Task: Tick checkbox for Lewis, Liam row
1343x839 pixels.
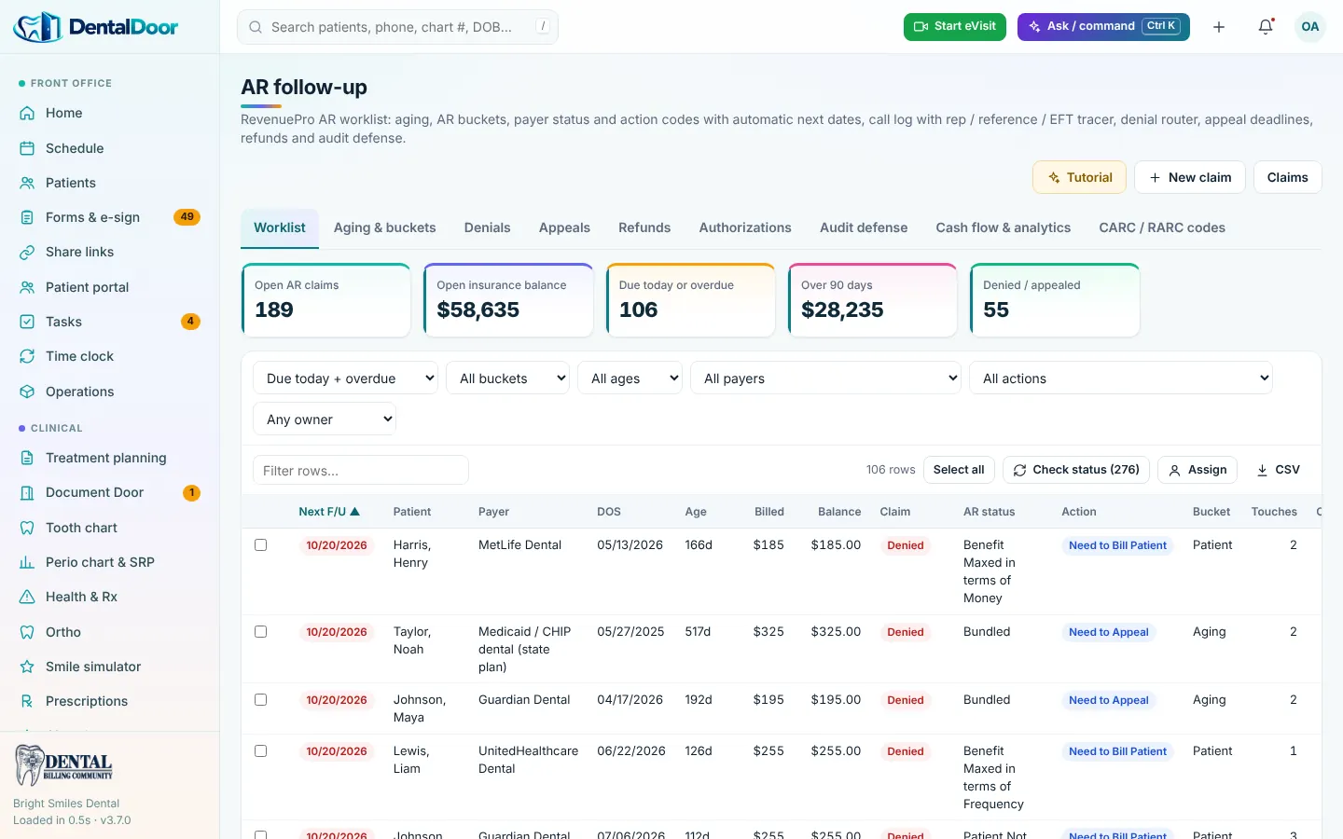Action: 261,751
